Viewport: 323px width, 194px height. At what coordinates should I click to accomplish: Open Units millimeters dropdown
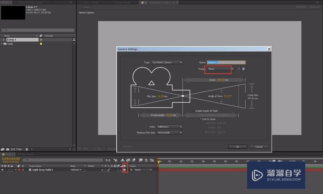tap(170, 127)
